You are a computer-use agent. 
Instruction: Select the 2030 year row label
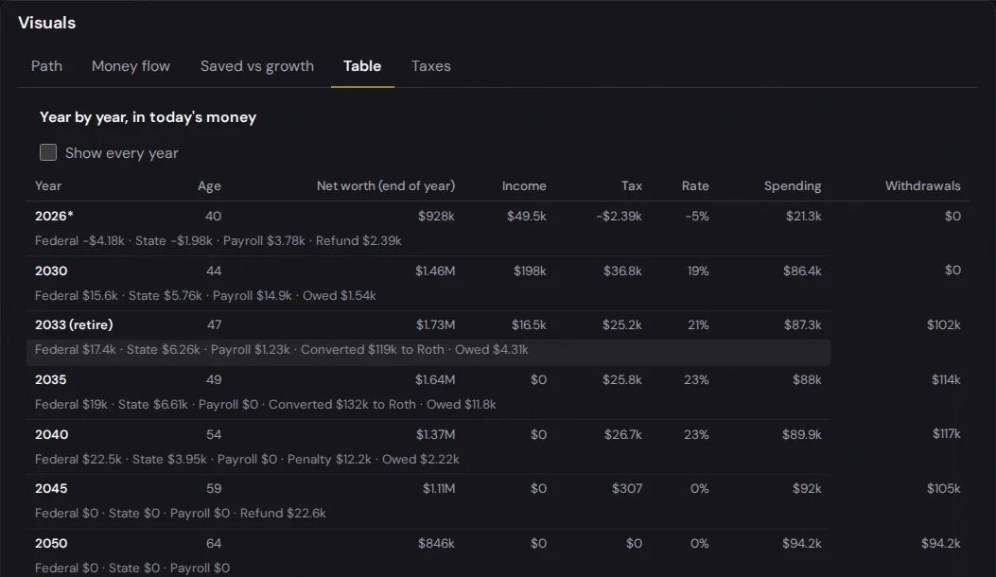(x=51, y=271)
